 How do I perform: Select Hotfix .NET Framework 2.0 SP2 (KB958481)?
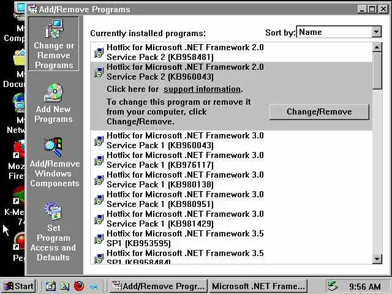point(232,52)
